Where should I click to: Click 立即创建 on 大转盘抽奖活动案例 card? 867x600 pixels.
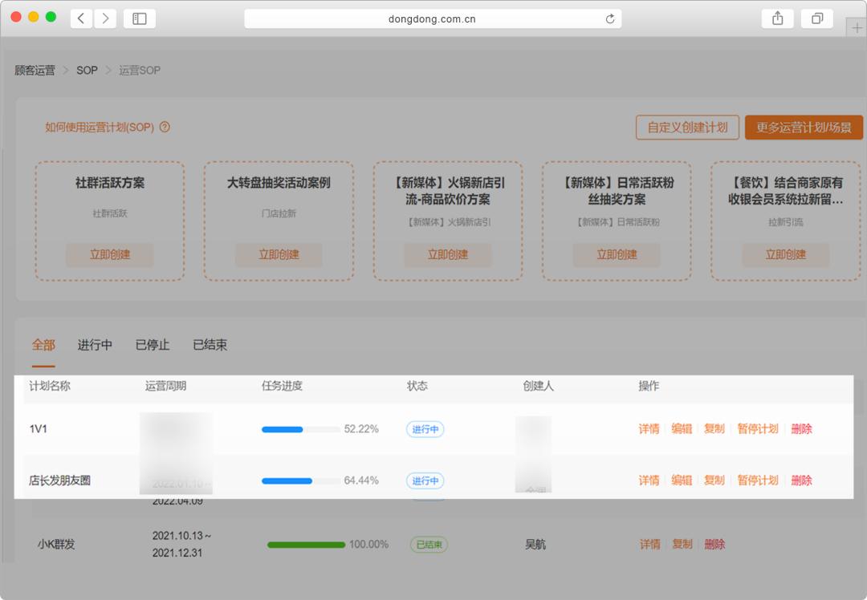point(279,255)
